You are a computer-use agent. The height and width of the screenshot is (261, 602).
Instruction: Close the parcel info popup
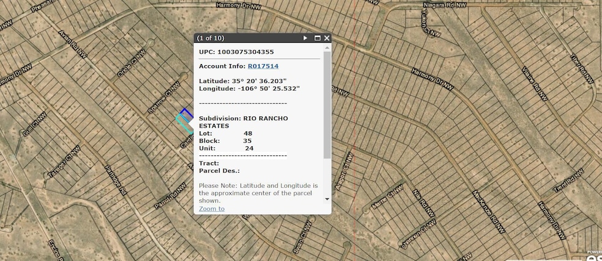click(327, 38)
